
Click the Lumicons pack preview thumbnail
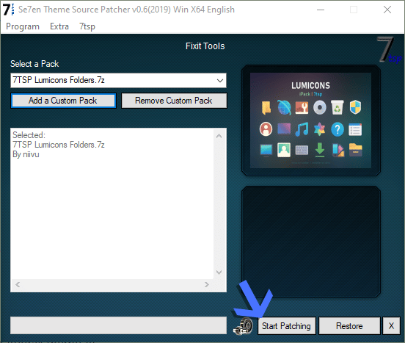click(x=311, y=120)
